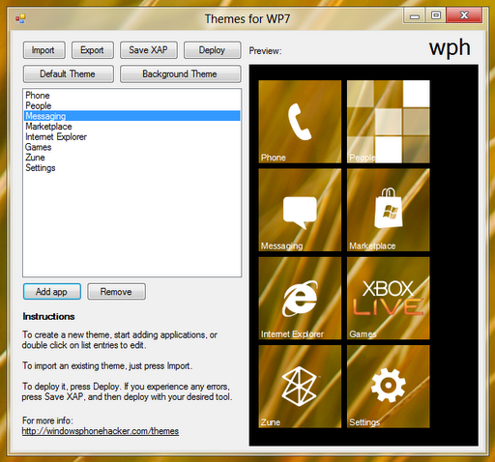This screenshot has height=462, width=495.
Task: Export the current theme
Action: point(93,50)
